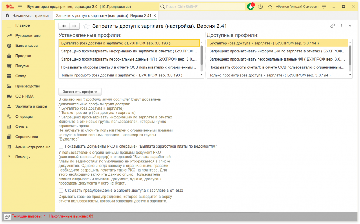This screenshot has height=224, width=360.
Task: Select installed Запрещено просматривать информацию по зарплате row
Action: click(129, 51)
